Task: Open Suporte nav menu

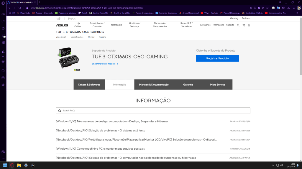Action: coord(230,25)
